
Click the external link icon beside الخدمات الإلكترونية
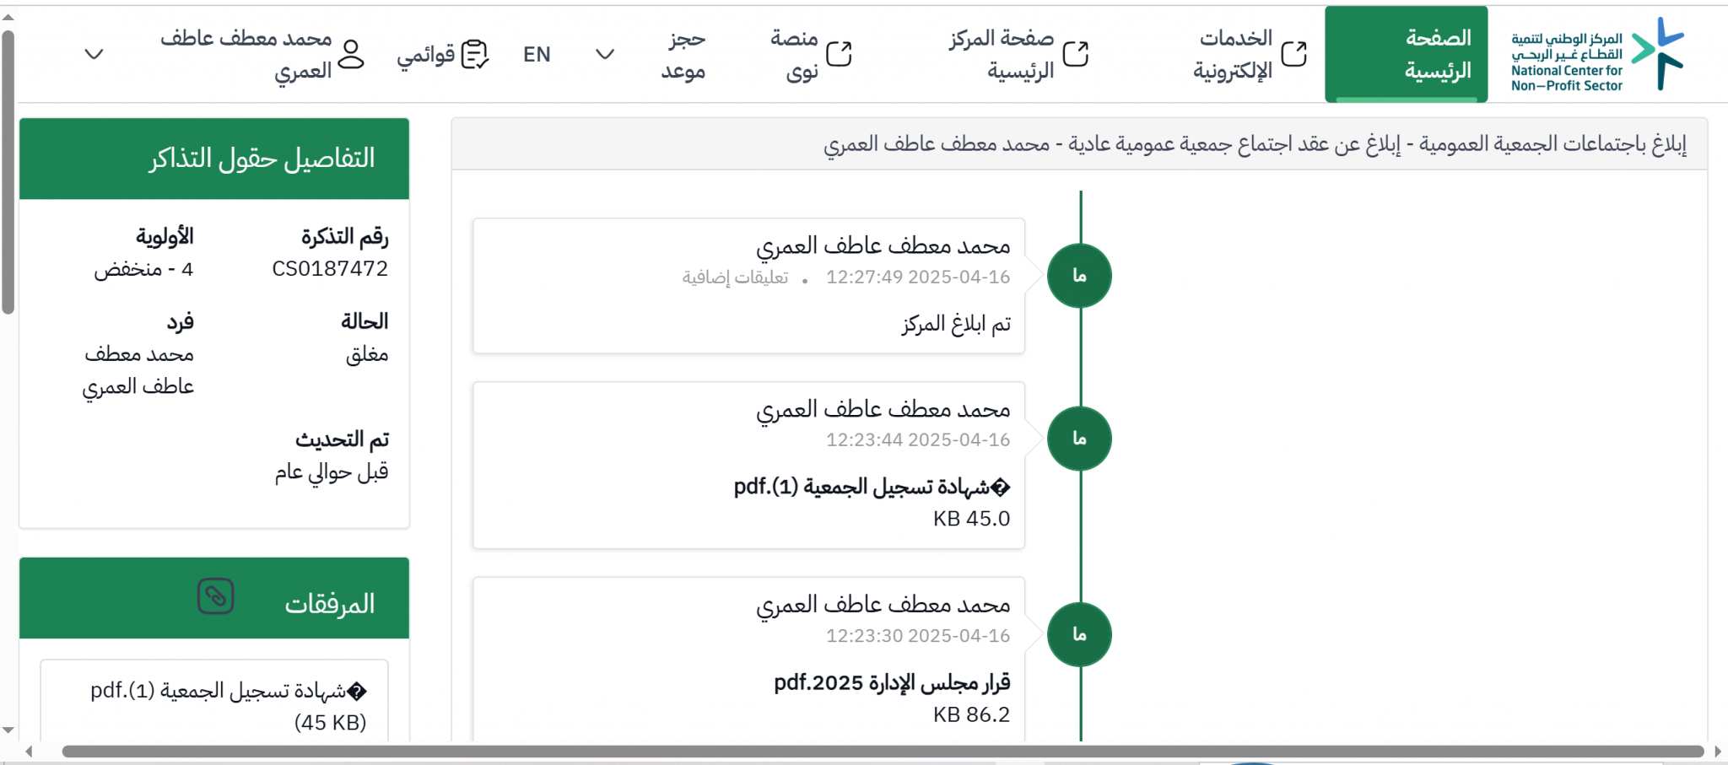[1293, 54]
